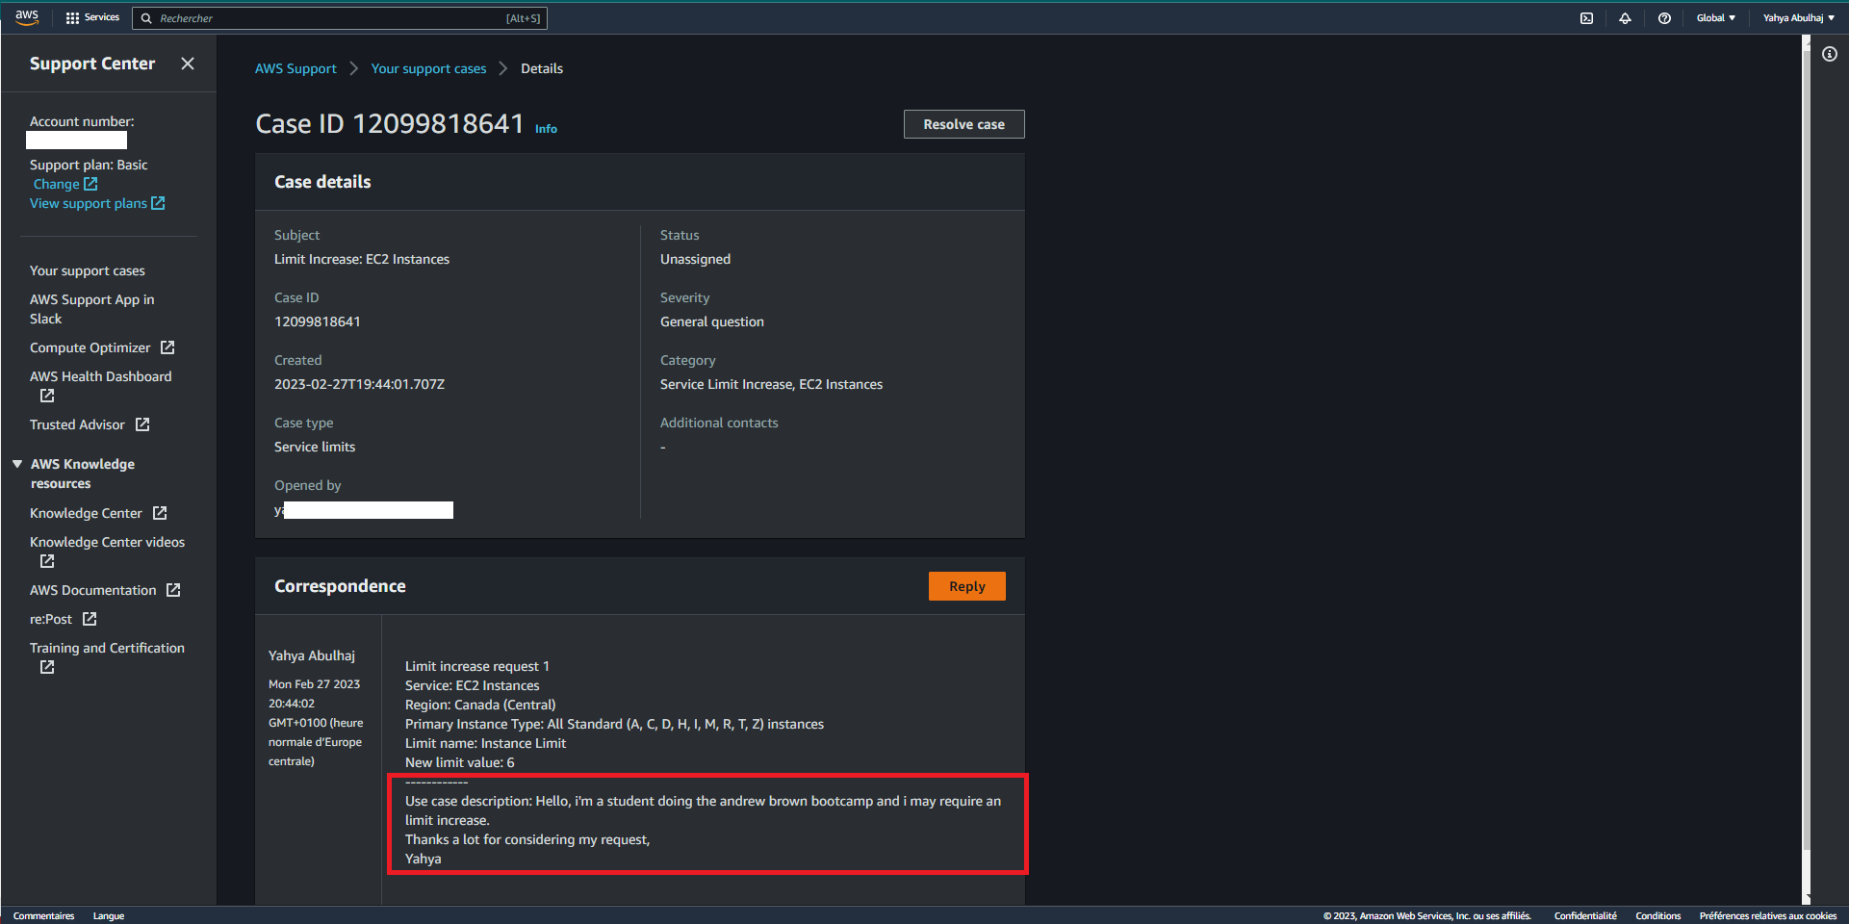
Task: Click the Rechercher search field
Action: pos(340,17)
